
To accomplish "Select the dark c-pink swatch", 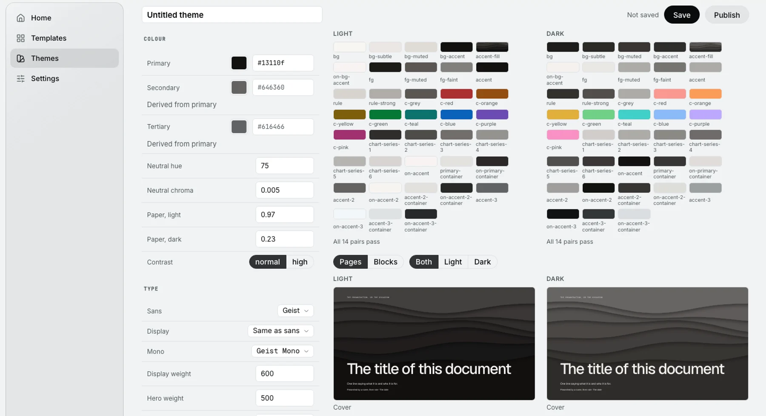I will [x=563, y=135].
